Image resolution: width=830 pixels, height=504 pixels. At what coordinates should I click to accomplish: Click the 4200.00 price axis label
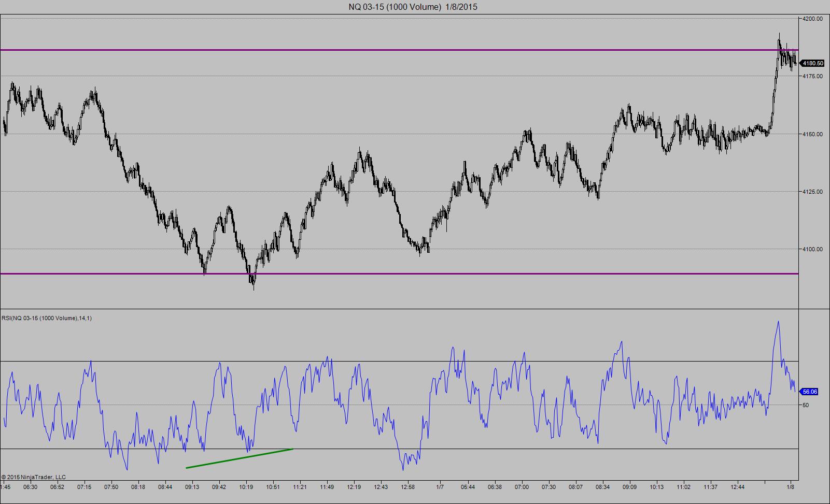(812, 19)
